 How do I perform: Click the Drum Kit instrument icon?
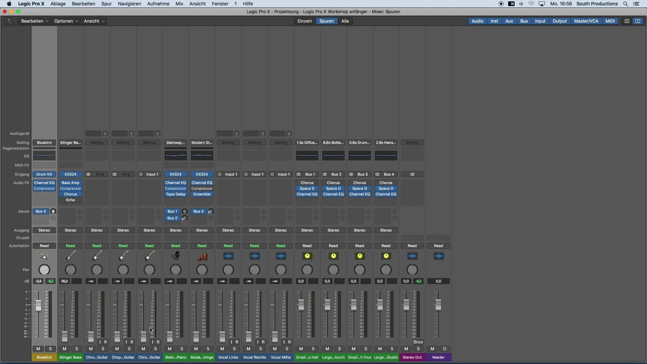(x=44, y=255)
